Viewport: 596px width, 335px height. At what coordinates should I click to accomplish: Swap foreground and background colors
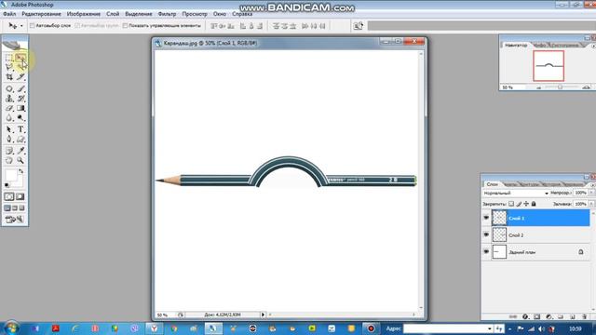[21, 171]
